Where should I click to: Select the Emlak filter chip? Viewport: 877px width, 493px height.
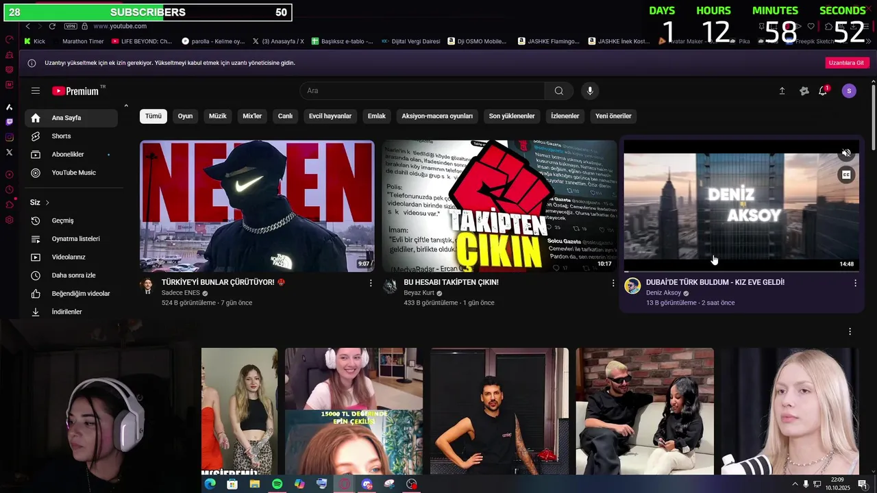click(377, 116)
